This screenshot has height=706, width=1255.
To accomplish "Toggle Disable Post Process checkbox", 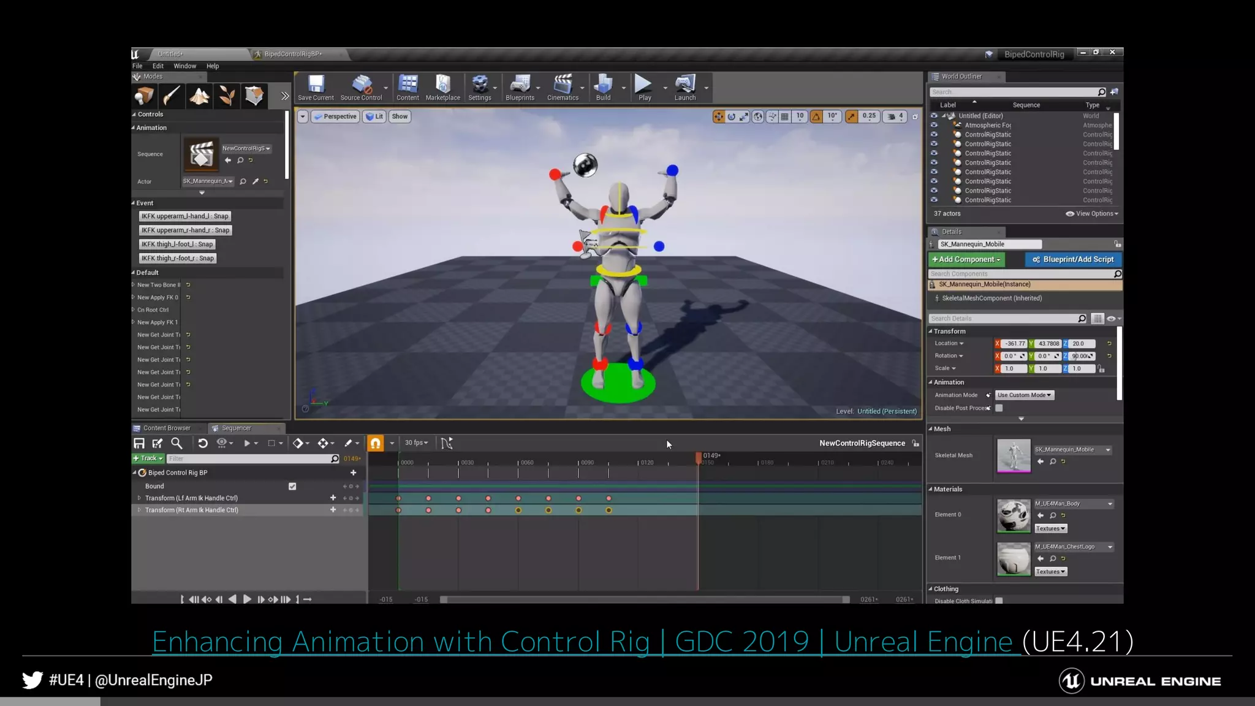I will coord(999,408).
